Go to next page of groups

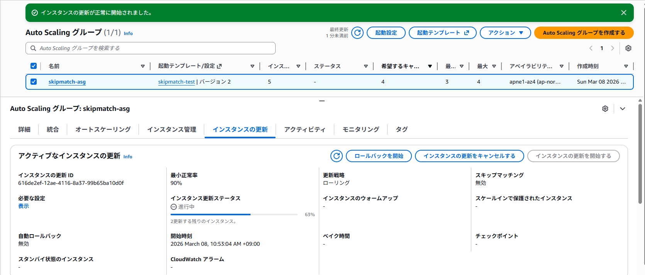pos(613,48)
